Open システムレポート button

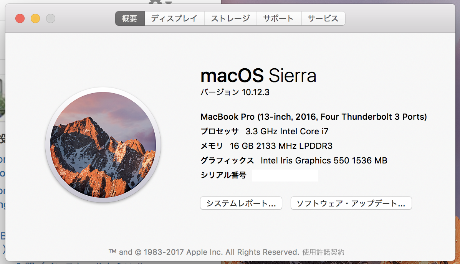(241, 203)
